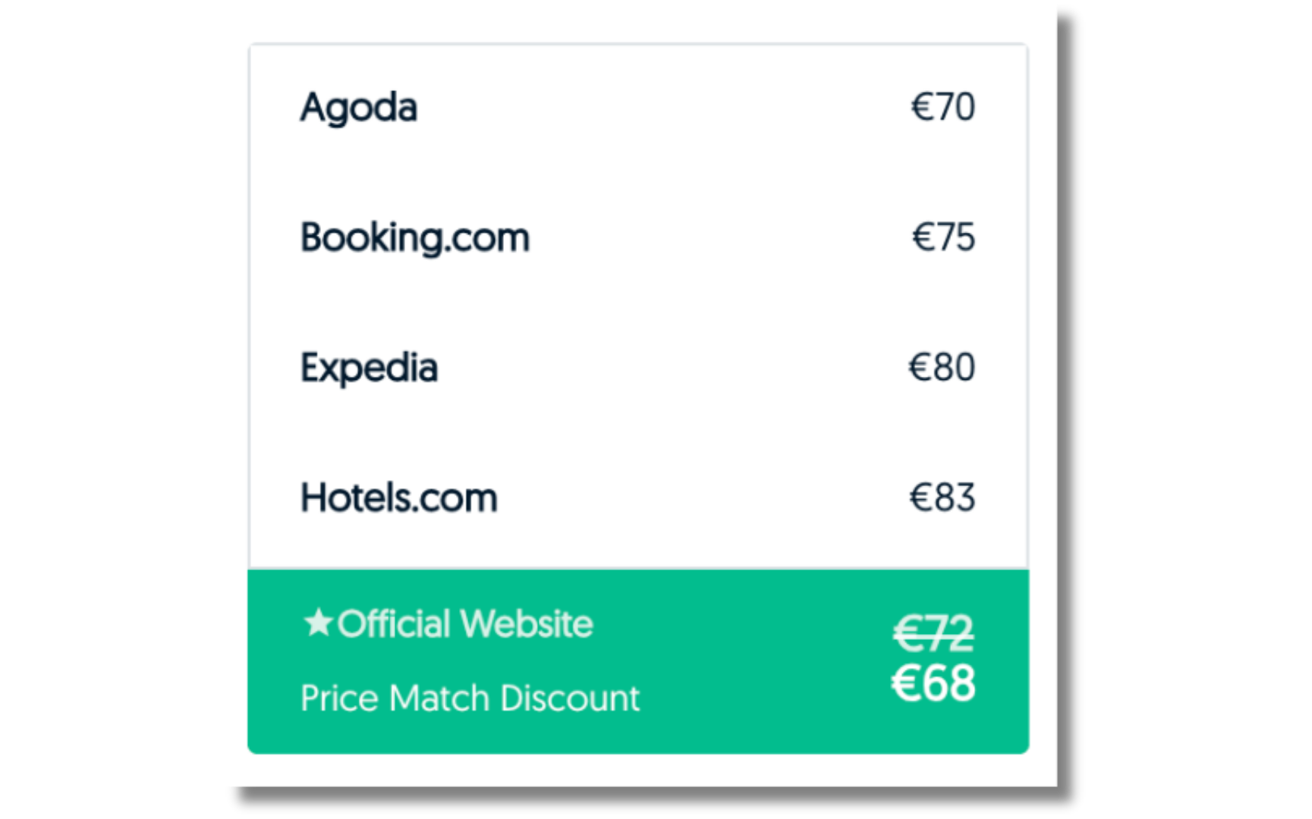Click the middle of the Expedia row
Screen dimensions: 1312x819
[x=637, y=369]
